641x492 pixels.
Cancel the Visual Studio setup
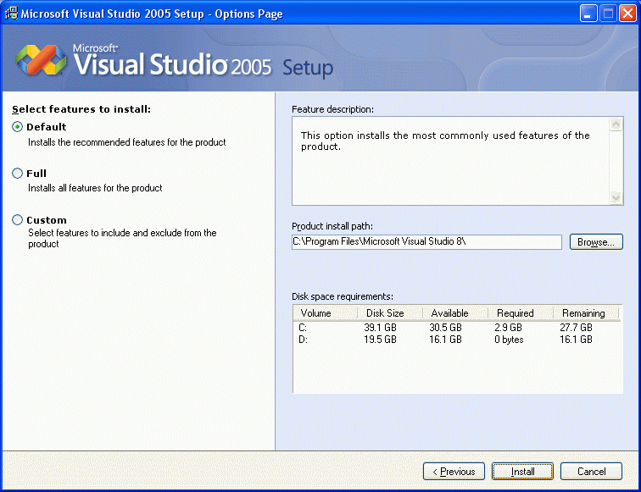591,472
